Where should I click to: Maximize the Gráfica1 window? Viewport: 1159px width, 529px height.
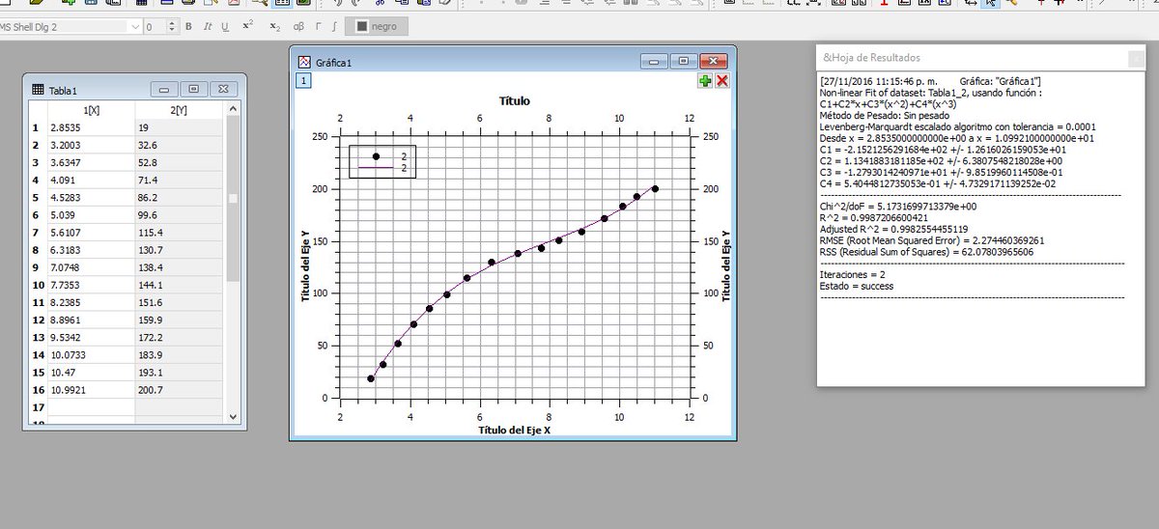coord(683,61)
